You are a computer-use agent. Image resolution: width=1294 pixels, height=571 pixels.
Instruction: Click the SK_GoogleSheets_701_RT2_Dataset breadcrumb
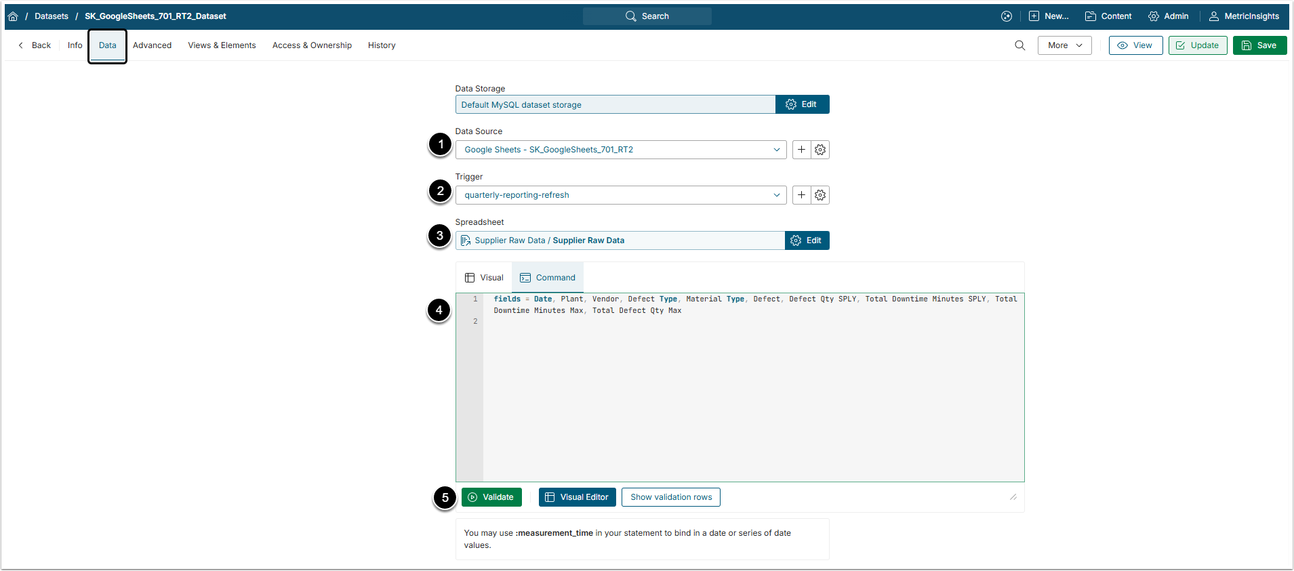155,16
